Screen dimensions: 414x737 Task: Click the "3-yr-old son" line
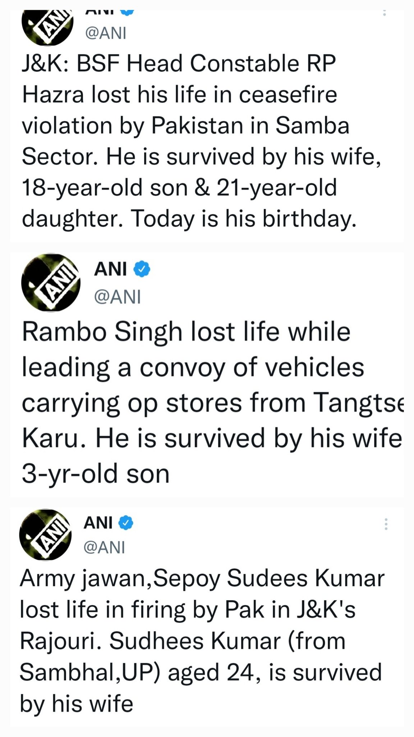click(x=96, y=474)
